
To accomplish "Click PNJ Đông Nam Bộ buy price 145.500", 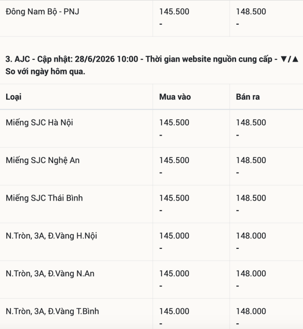I will pos(174,11).
